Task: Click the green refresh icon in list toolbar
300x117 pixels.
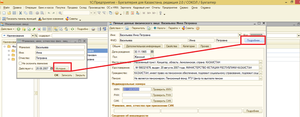Action: click(x=72, y=29)
